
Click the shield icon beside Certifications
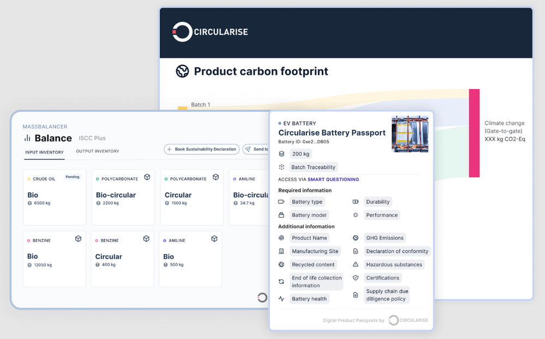[x=355, y=278]
